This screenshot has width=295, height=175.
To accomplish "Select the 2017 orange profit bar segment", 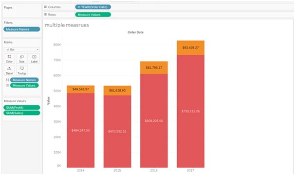I will pyautogui.click(x=191, y=48).
